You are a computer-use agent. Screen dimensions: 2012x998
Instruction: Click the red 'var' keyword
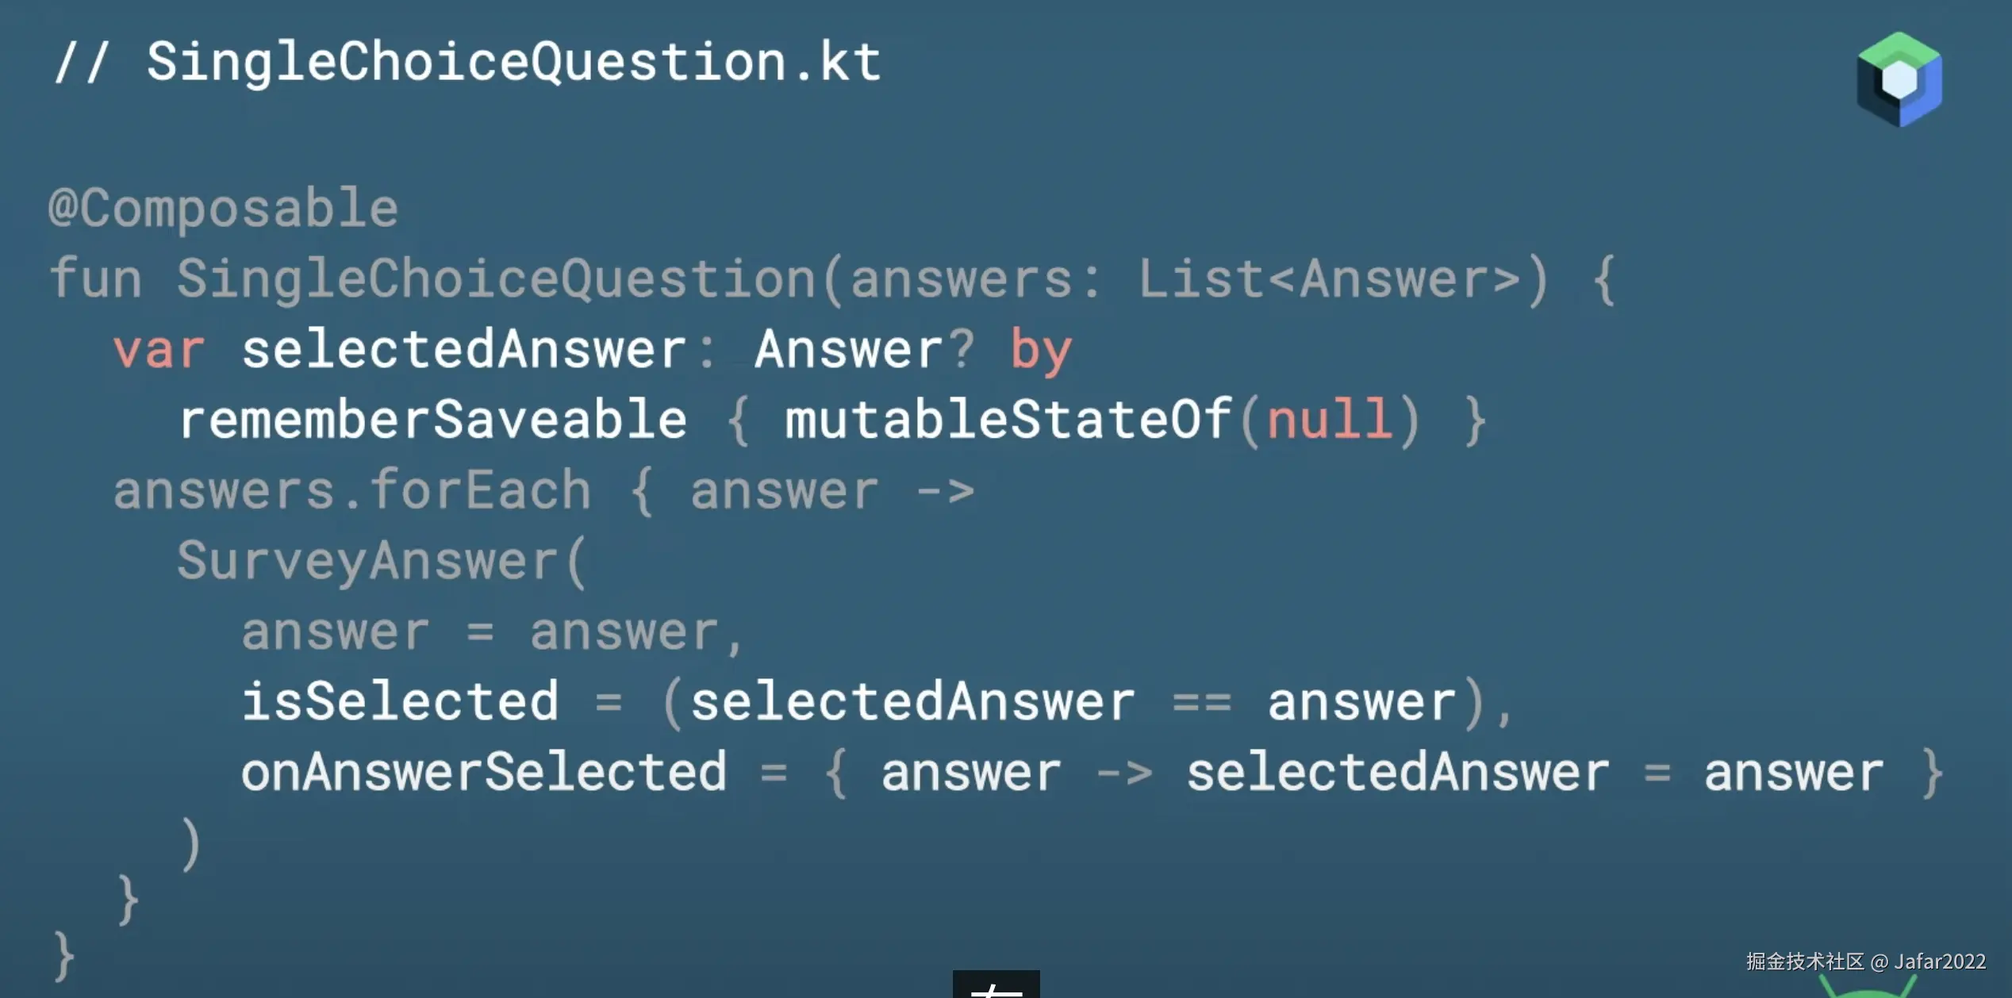[159, 350]
